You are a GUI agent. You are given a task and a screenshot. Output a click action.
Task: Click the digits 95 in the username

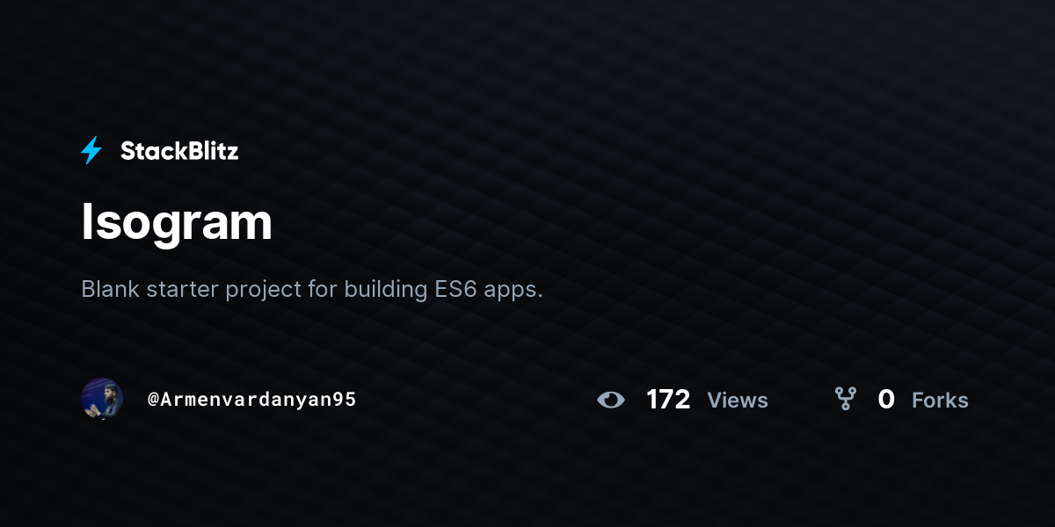pyautogui.click(x=346, y=400)
